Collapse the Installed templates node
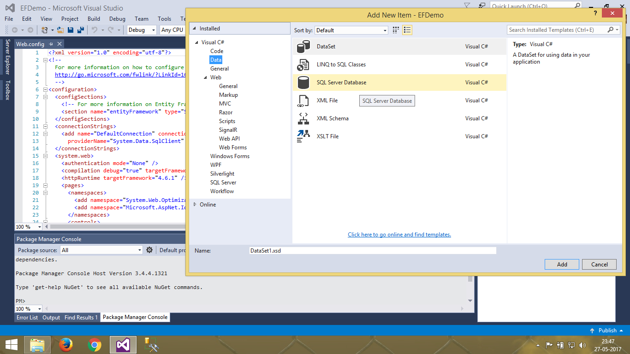This screenshot has height=354, width=630. (195, 29)
